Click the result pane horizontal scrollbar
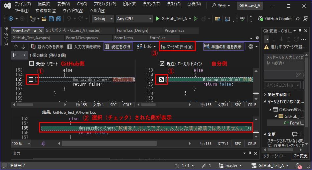Screen dimensions: 312x170 click(109, 144)
